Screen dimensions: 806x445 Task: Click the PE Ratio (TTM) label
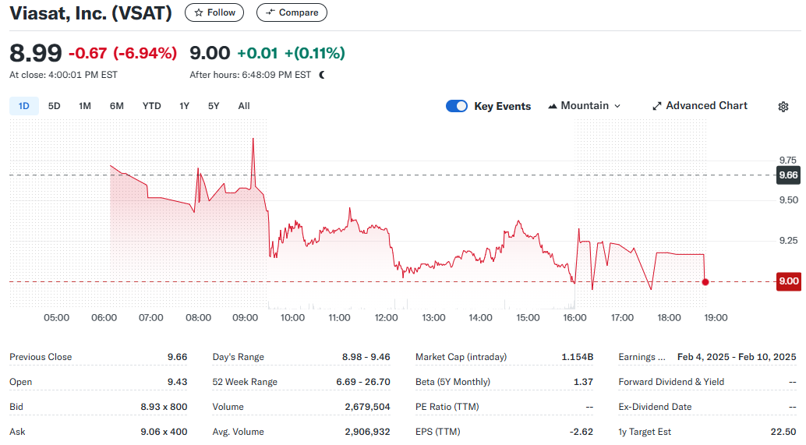point(447,407)
